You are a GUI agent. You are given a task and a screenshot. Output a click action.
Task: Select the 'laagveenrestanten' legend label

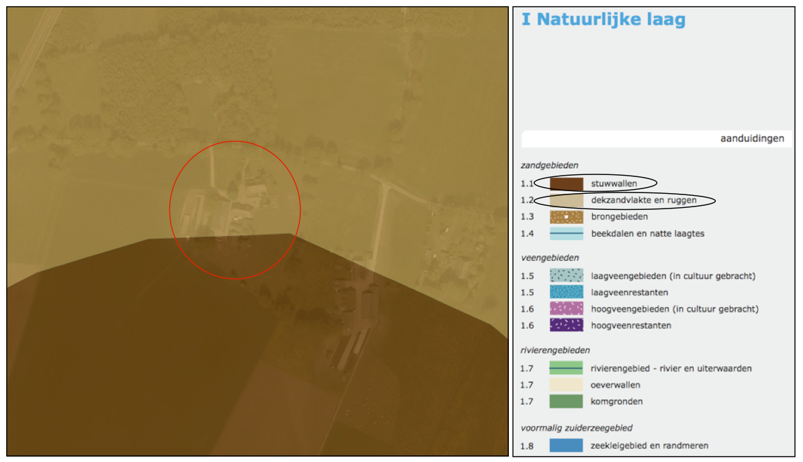tap(629, 292)
